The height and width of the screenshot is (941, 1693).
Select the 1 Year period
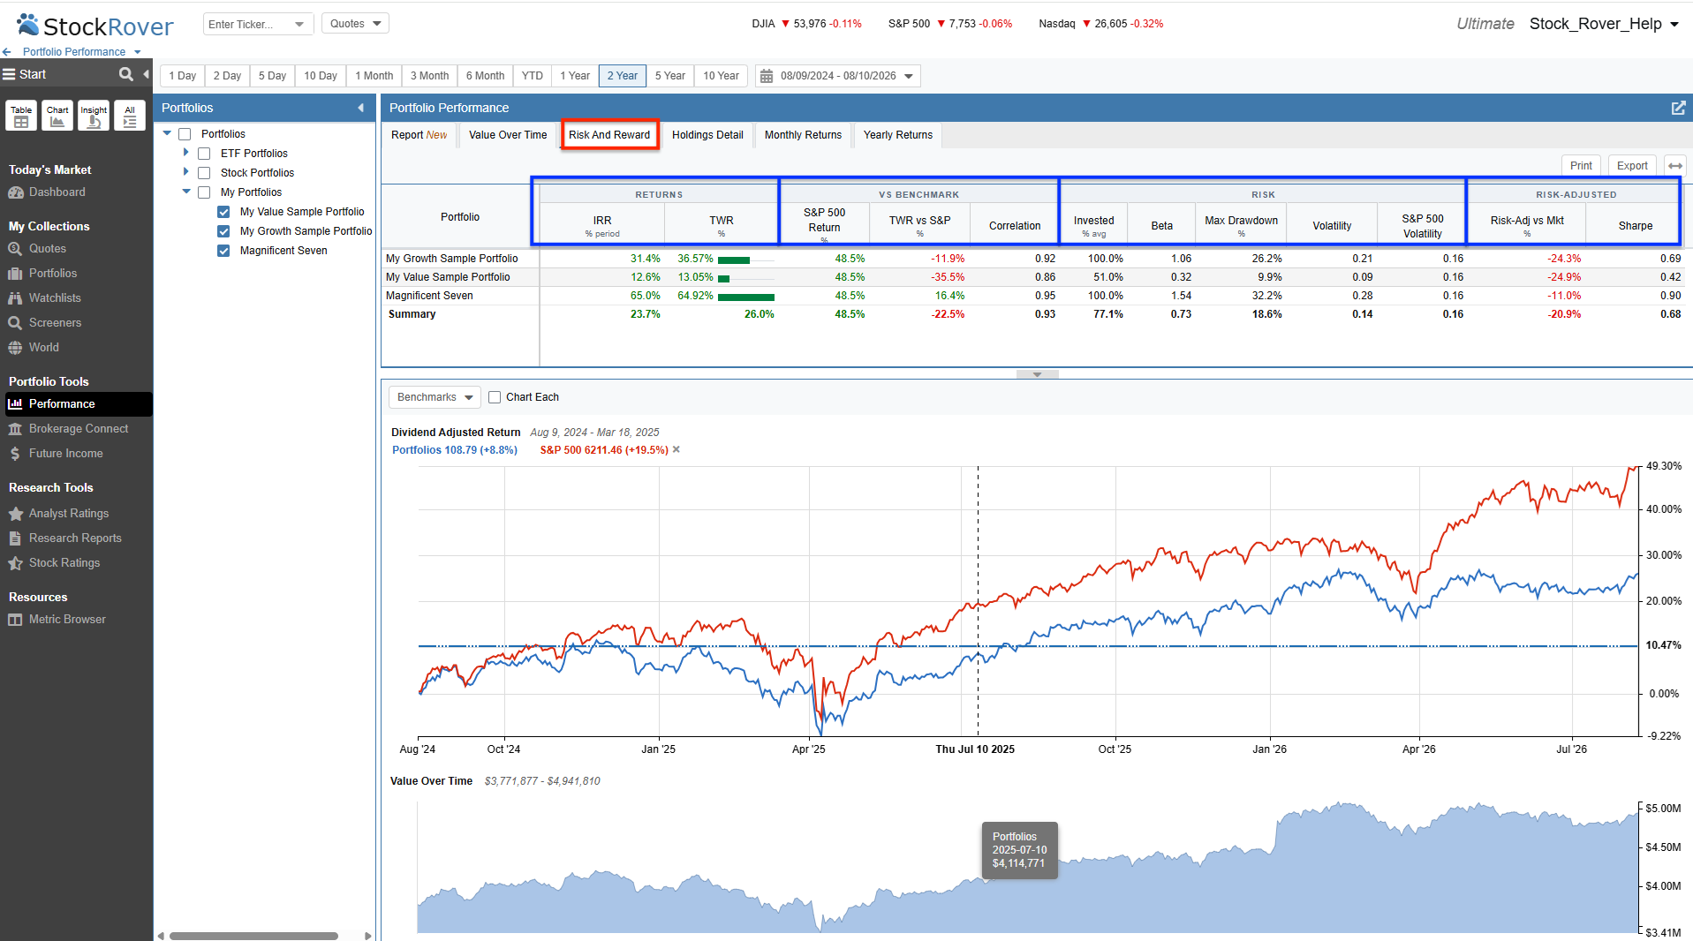click(x=575, y=76)
